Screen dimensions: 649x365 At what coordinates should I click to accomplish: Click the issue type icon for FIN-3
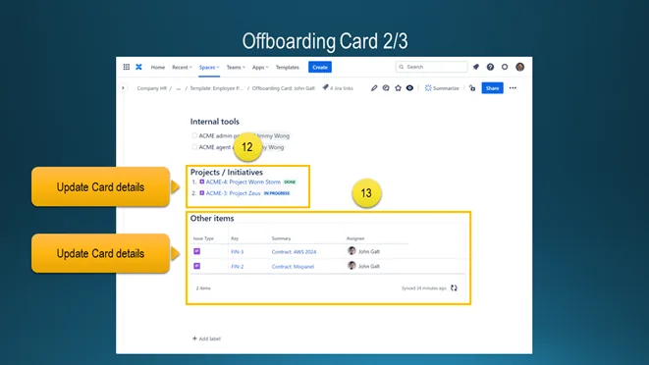pyautogui.click(x=197, y=251)
